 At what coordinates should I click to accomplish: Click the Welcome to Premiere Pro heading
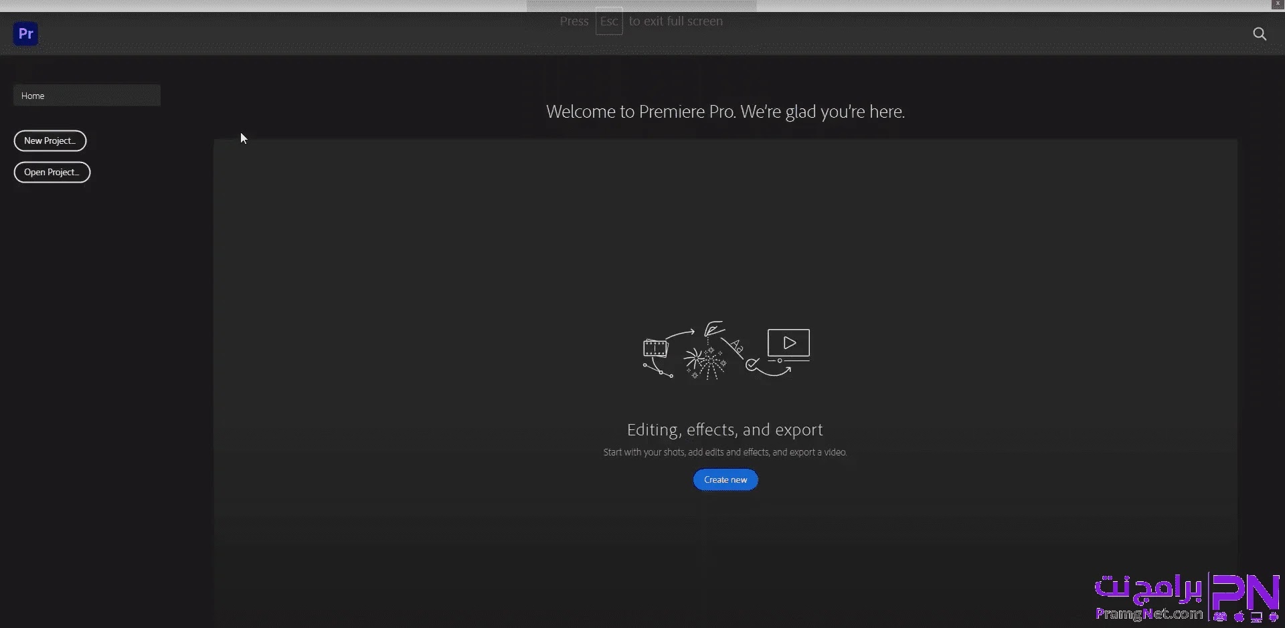tap(725, 112)
